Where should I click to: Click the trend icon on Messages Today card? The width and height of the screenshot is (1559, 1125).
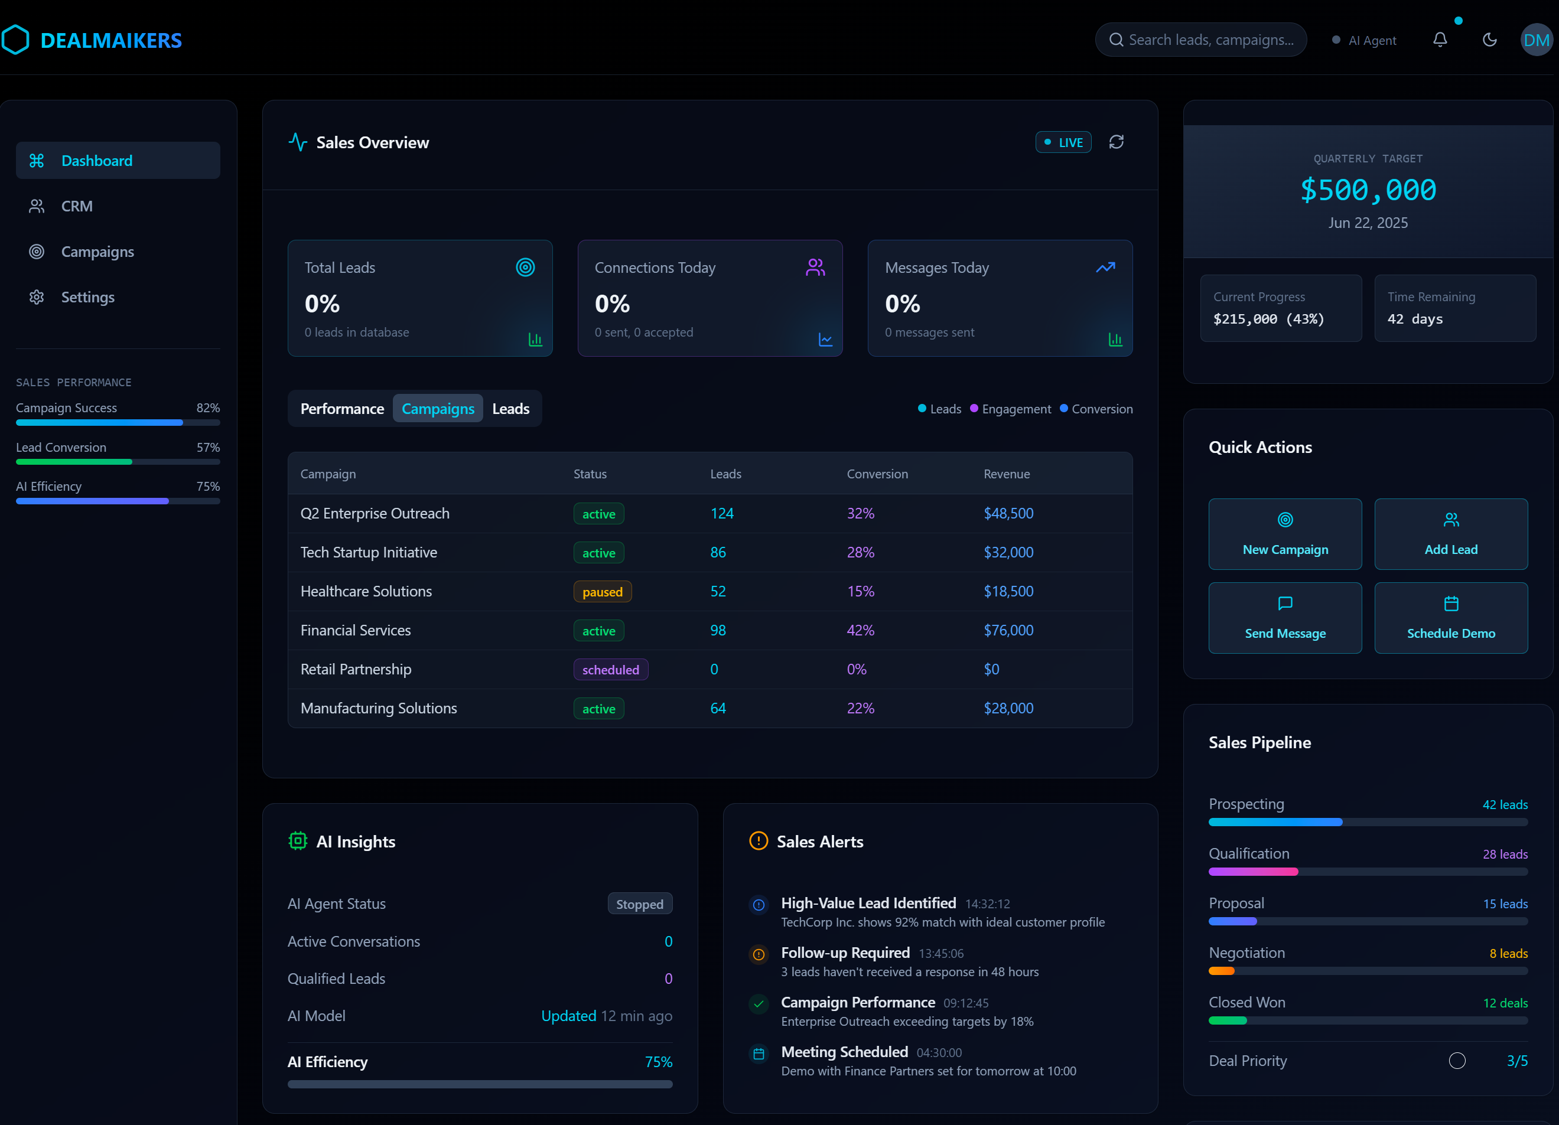[x=1105, y=268]
